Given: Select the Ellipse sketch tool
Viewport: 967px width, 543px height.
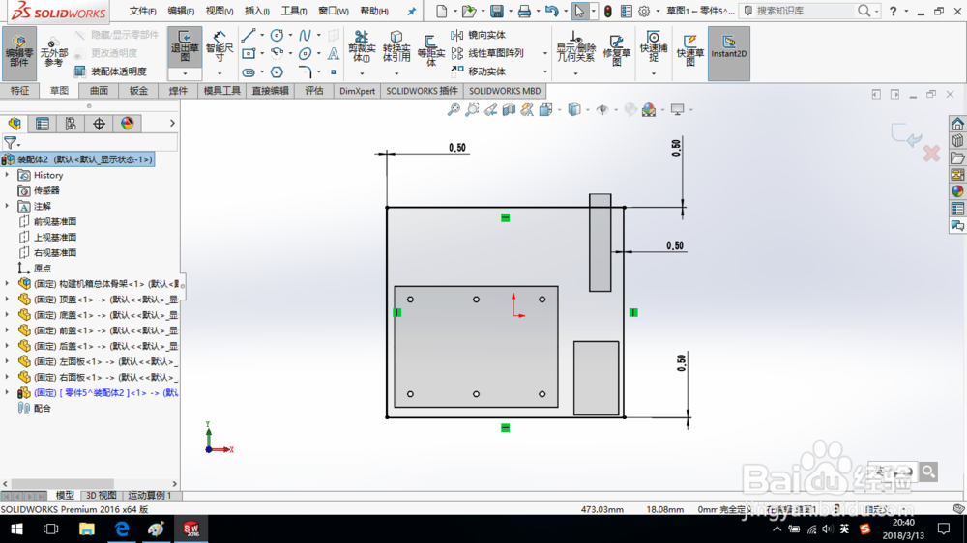Looking at the screenshot, I should (305, 53).
